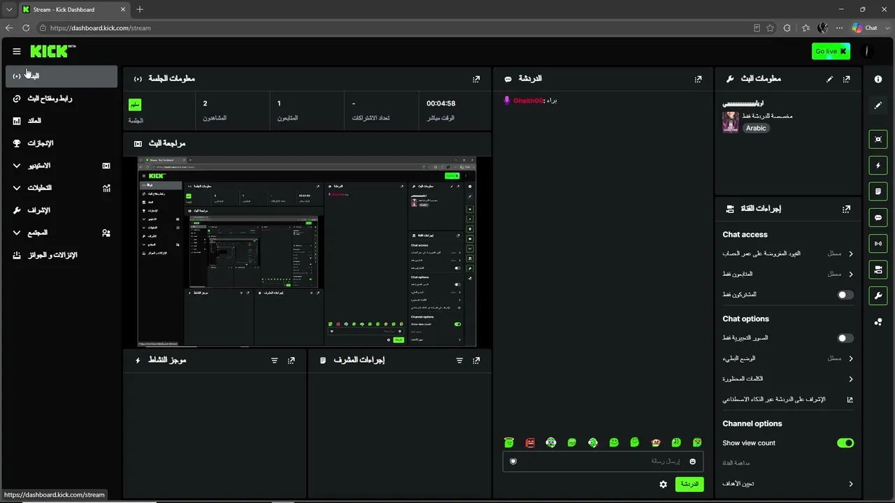
Task: Pop out the الدردشة chat panel
Action: [698, 79]
